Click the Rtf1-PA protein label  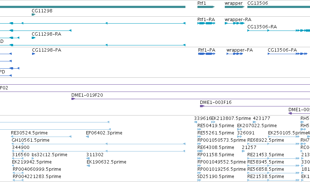tap(207, 50)
